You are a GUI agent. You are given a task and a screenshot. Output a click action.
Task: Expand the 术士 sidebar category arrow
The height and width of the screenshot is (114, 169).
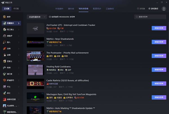[x=19, y=87]
